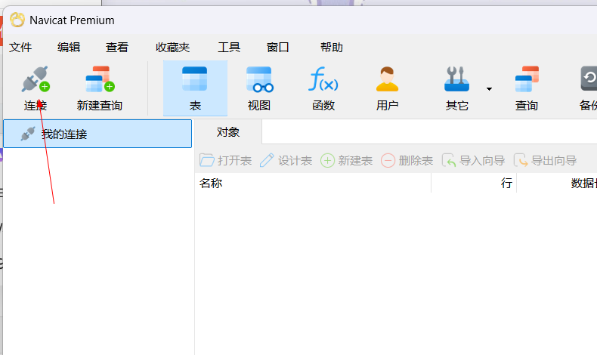This screenshot has height=355, width=597.
Task: Open the Edit (编辑) menu
Action: [69, 47]
